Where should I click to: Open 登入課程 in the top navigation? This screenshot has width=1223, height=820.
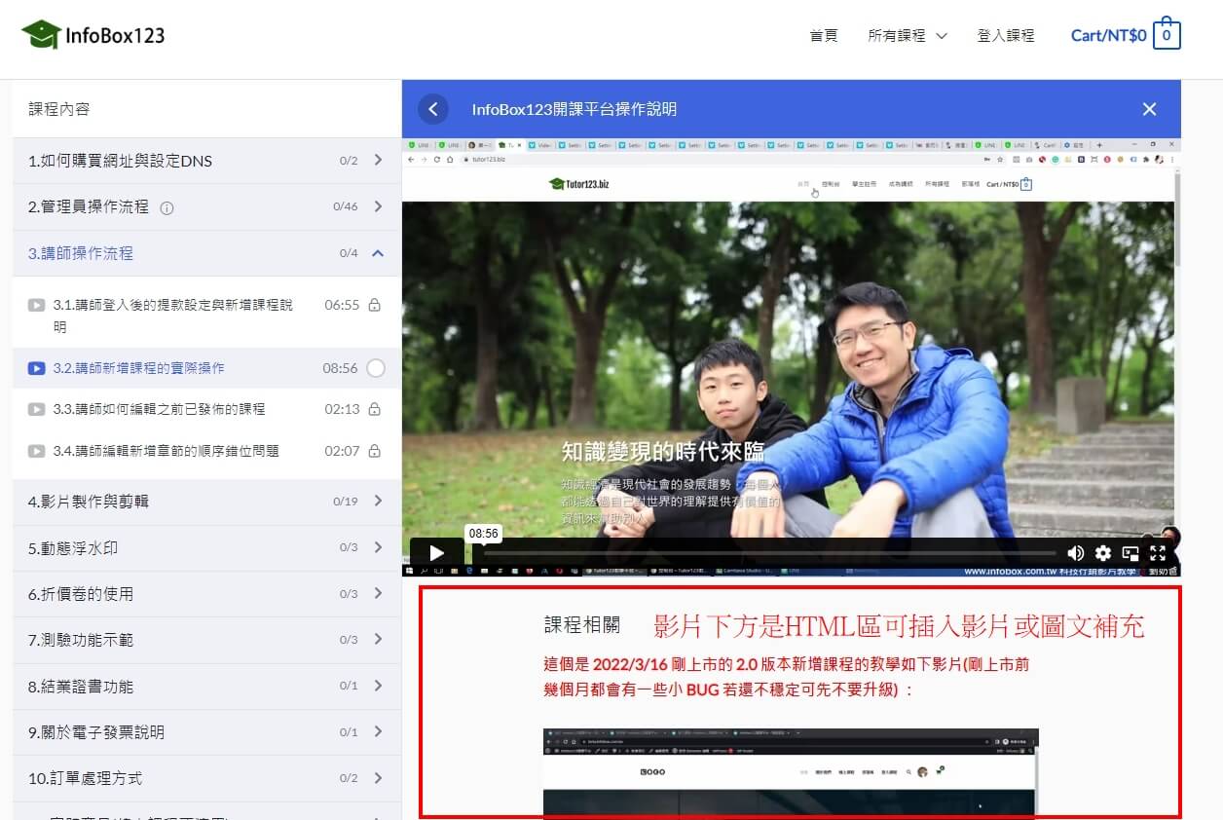[x=1006, y=35]
